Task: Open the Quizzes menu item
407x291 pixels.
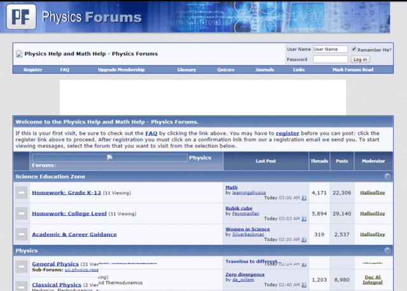Action: coord(226,69)
